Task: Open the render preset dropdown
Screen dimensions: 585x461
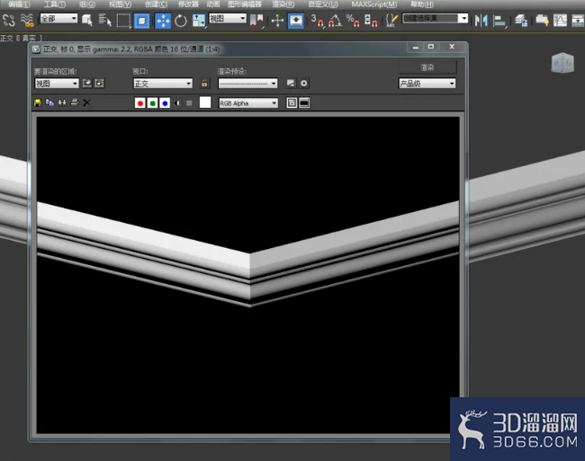Action: (x=248, y=84)
